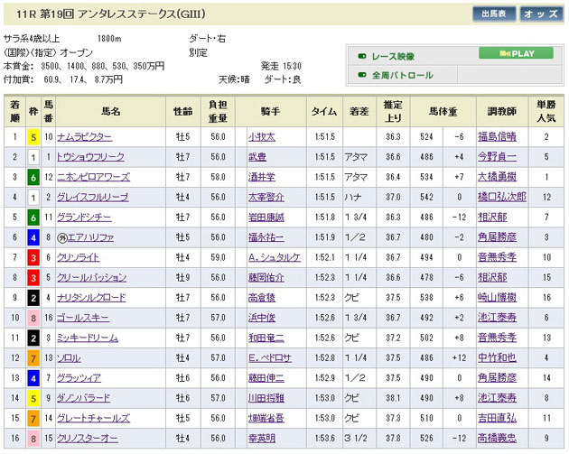Open trainer link 福島信晴
Image resolution: width=569 pixels, height=454 pixels.
click(496, 137)
